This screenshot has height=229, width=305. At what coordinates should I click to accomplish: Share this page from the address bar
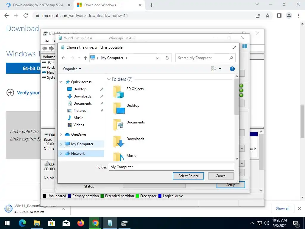258,16
